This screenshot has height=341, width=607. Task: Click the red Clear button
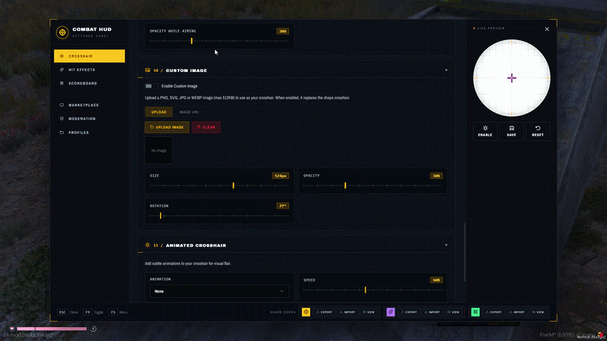click(206, 127)
